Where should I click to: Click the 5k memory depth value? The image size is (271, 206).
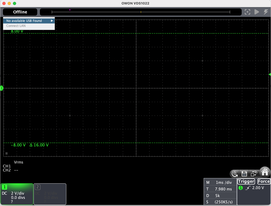[x=217, y=196]
